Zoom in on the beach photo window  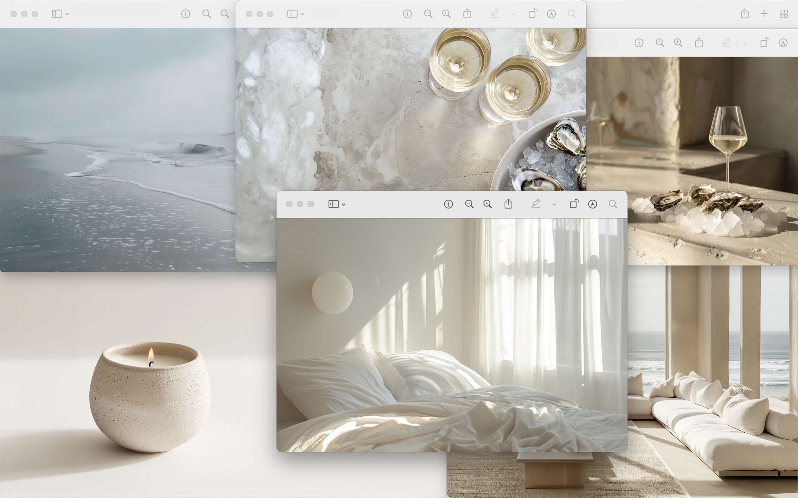pos(225,14)
